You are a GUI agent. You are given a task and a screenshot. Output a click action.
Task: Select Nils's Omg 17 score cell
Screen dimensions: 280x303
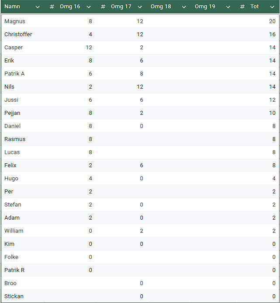[x=140, y=87]
